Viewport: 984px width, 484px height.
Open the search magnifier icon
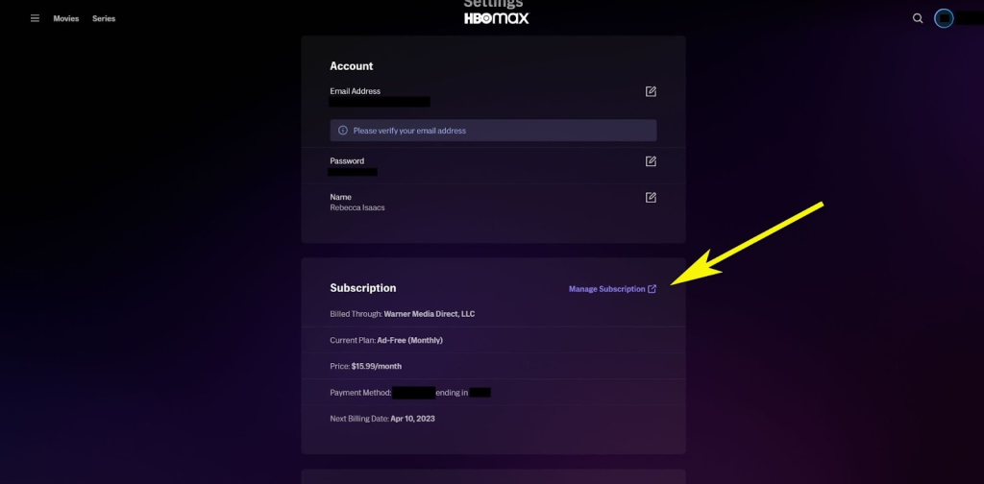pyautogui.click(x=918, y=19)
